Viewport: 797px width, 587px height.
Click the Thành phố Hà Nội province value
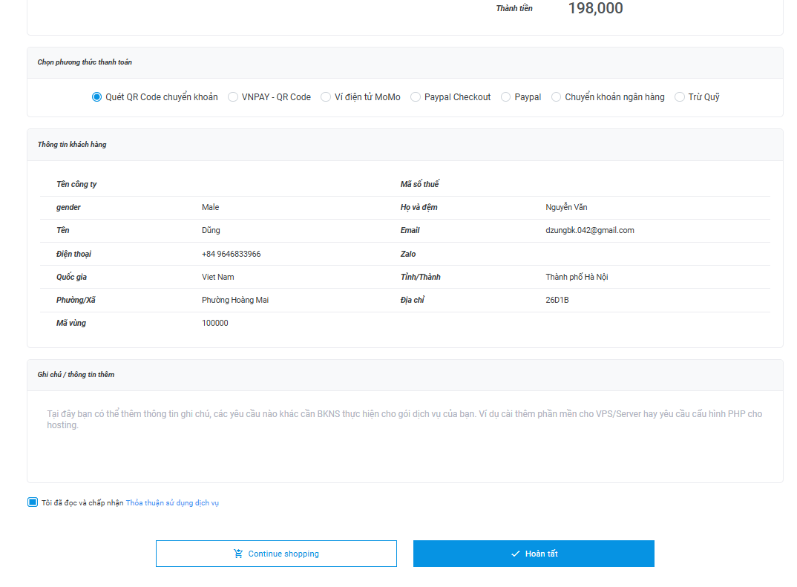tap(577, 277)
